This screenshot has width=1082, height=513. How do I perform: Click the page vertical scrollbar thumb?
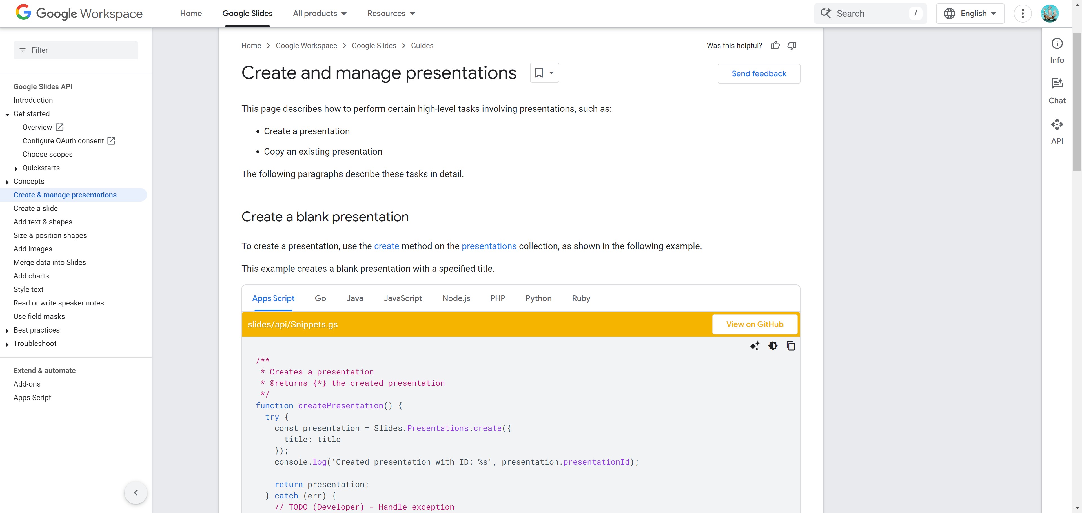(x=1077, y=102)
